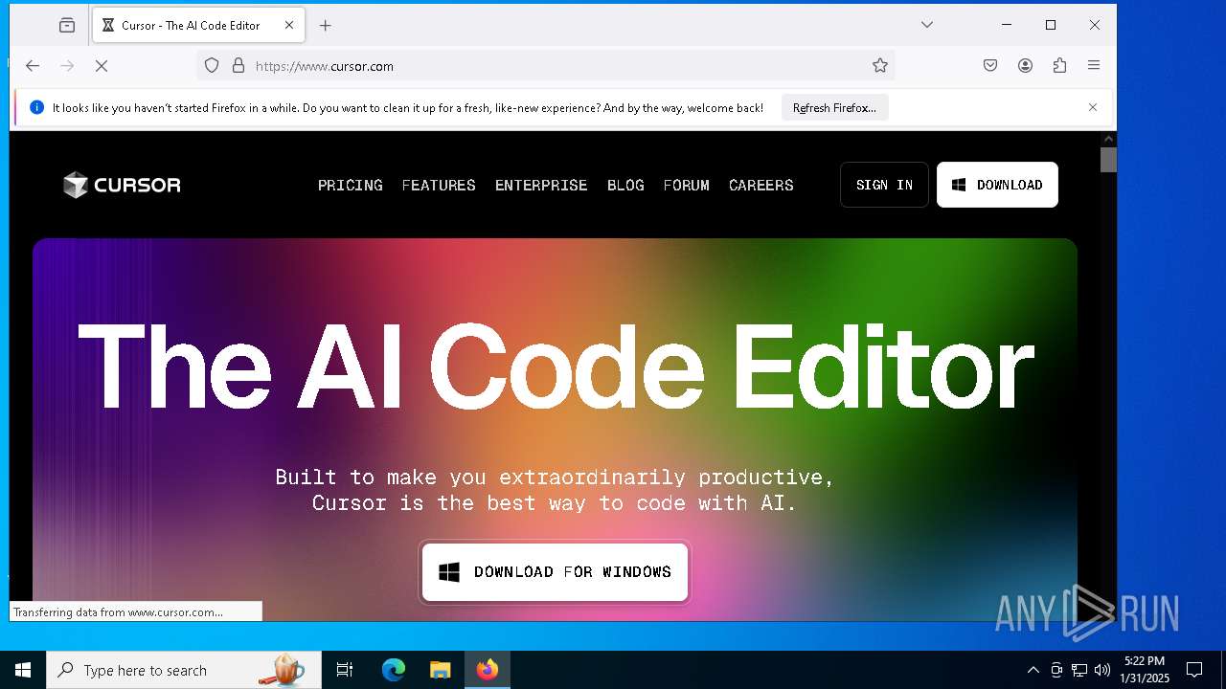Screen dimensions: 1226x689
Task: Save page to Pocket
Action: click(x=990, y=66)
